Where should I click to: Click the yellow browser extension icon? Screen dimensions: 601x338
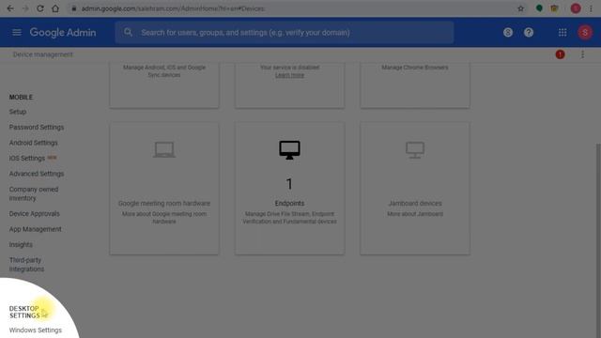554,8
